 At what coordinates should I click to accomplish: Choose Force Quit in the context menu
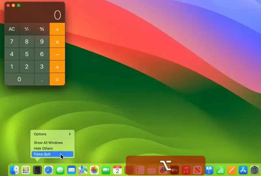coord(53,154)
